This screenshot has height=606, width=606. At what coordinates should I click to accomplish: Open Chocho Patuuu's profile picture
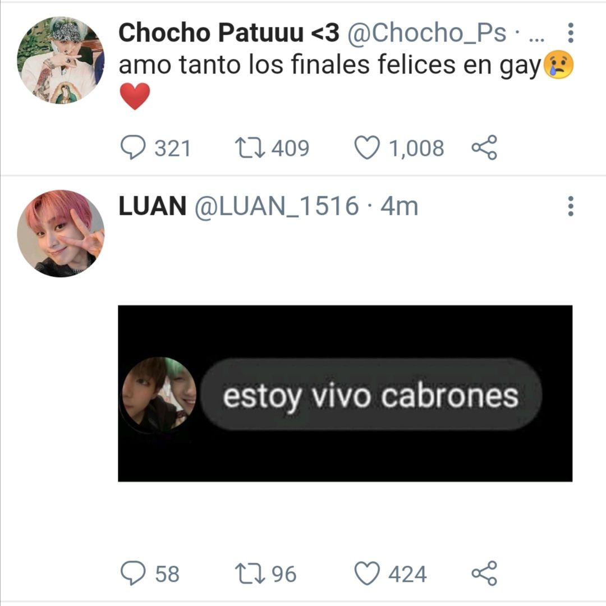pos(61,60)
